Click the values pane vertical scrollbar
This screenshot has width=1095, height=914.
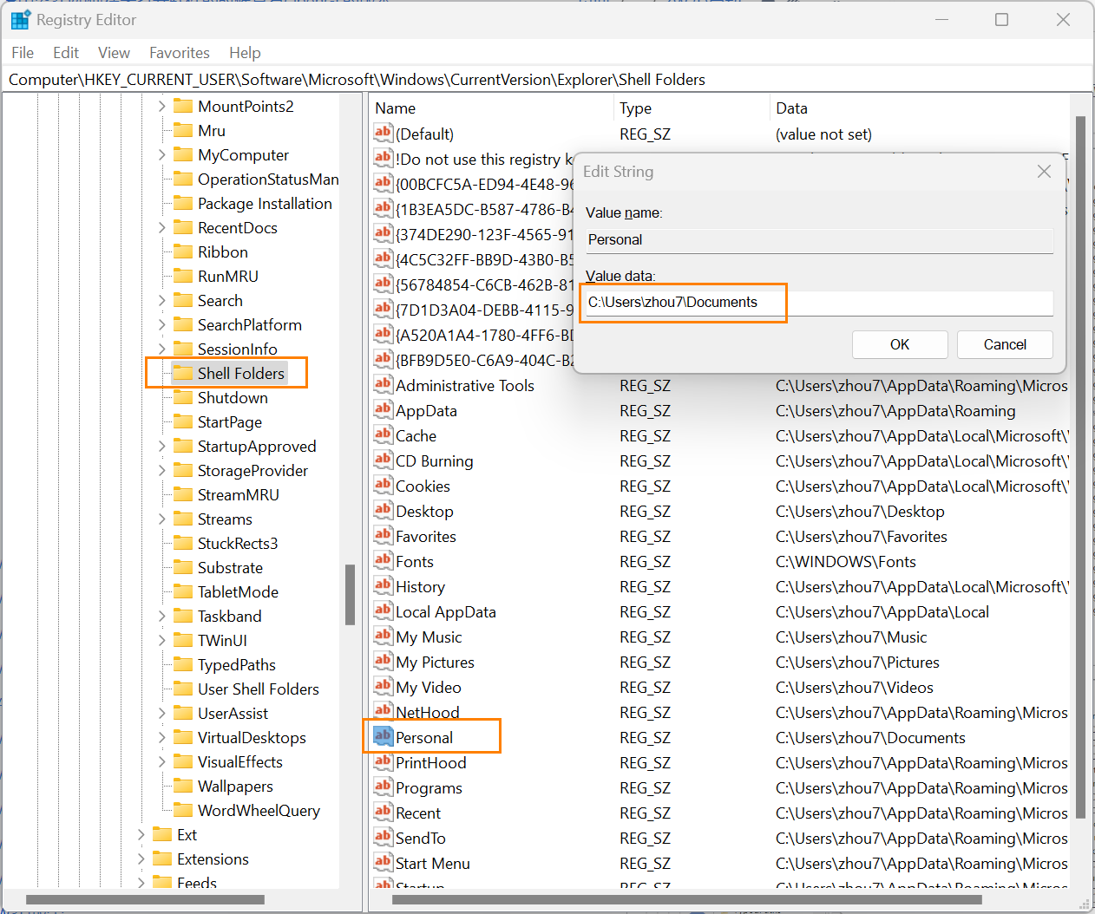click(x=1080, y=467)
